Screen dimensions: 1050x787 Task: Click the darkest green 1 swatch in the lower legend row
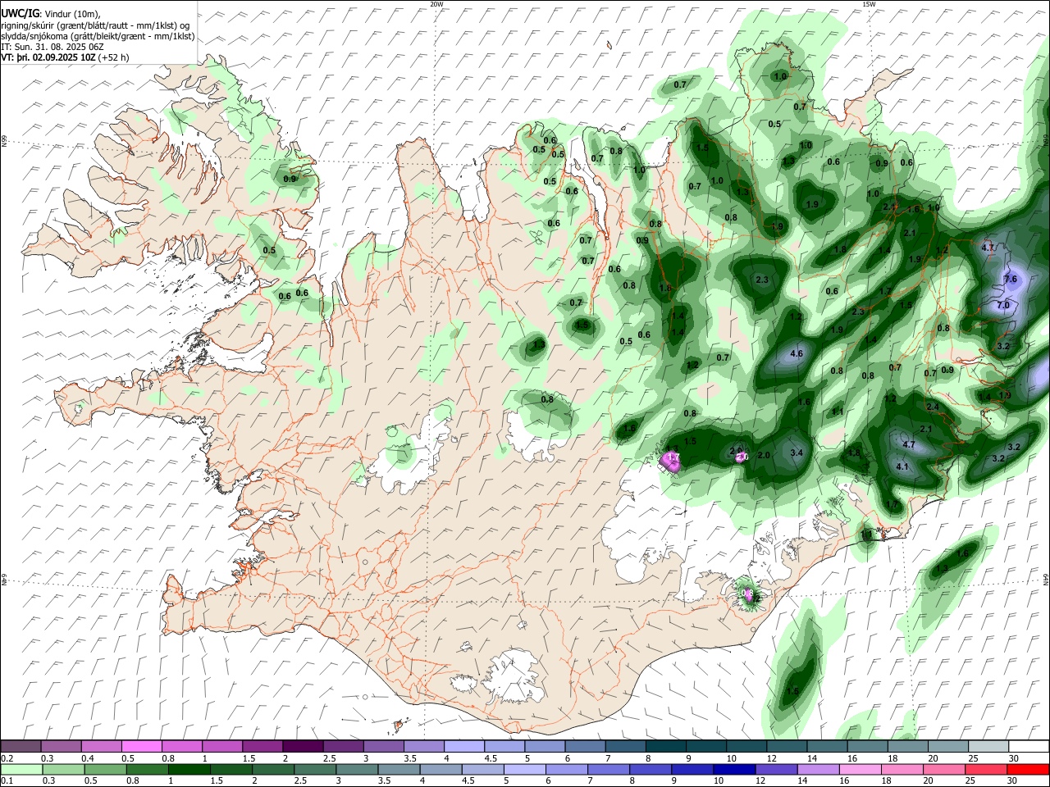[189, 769]
